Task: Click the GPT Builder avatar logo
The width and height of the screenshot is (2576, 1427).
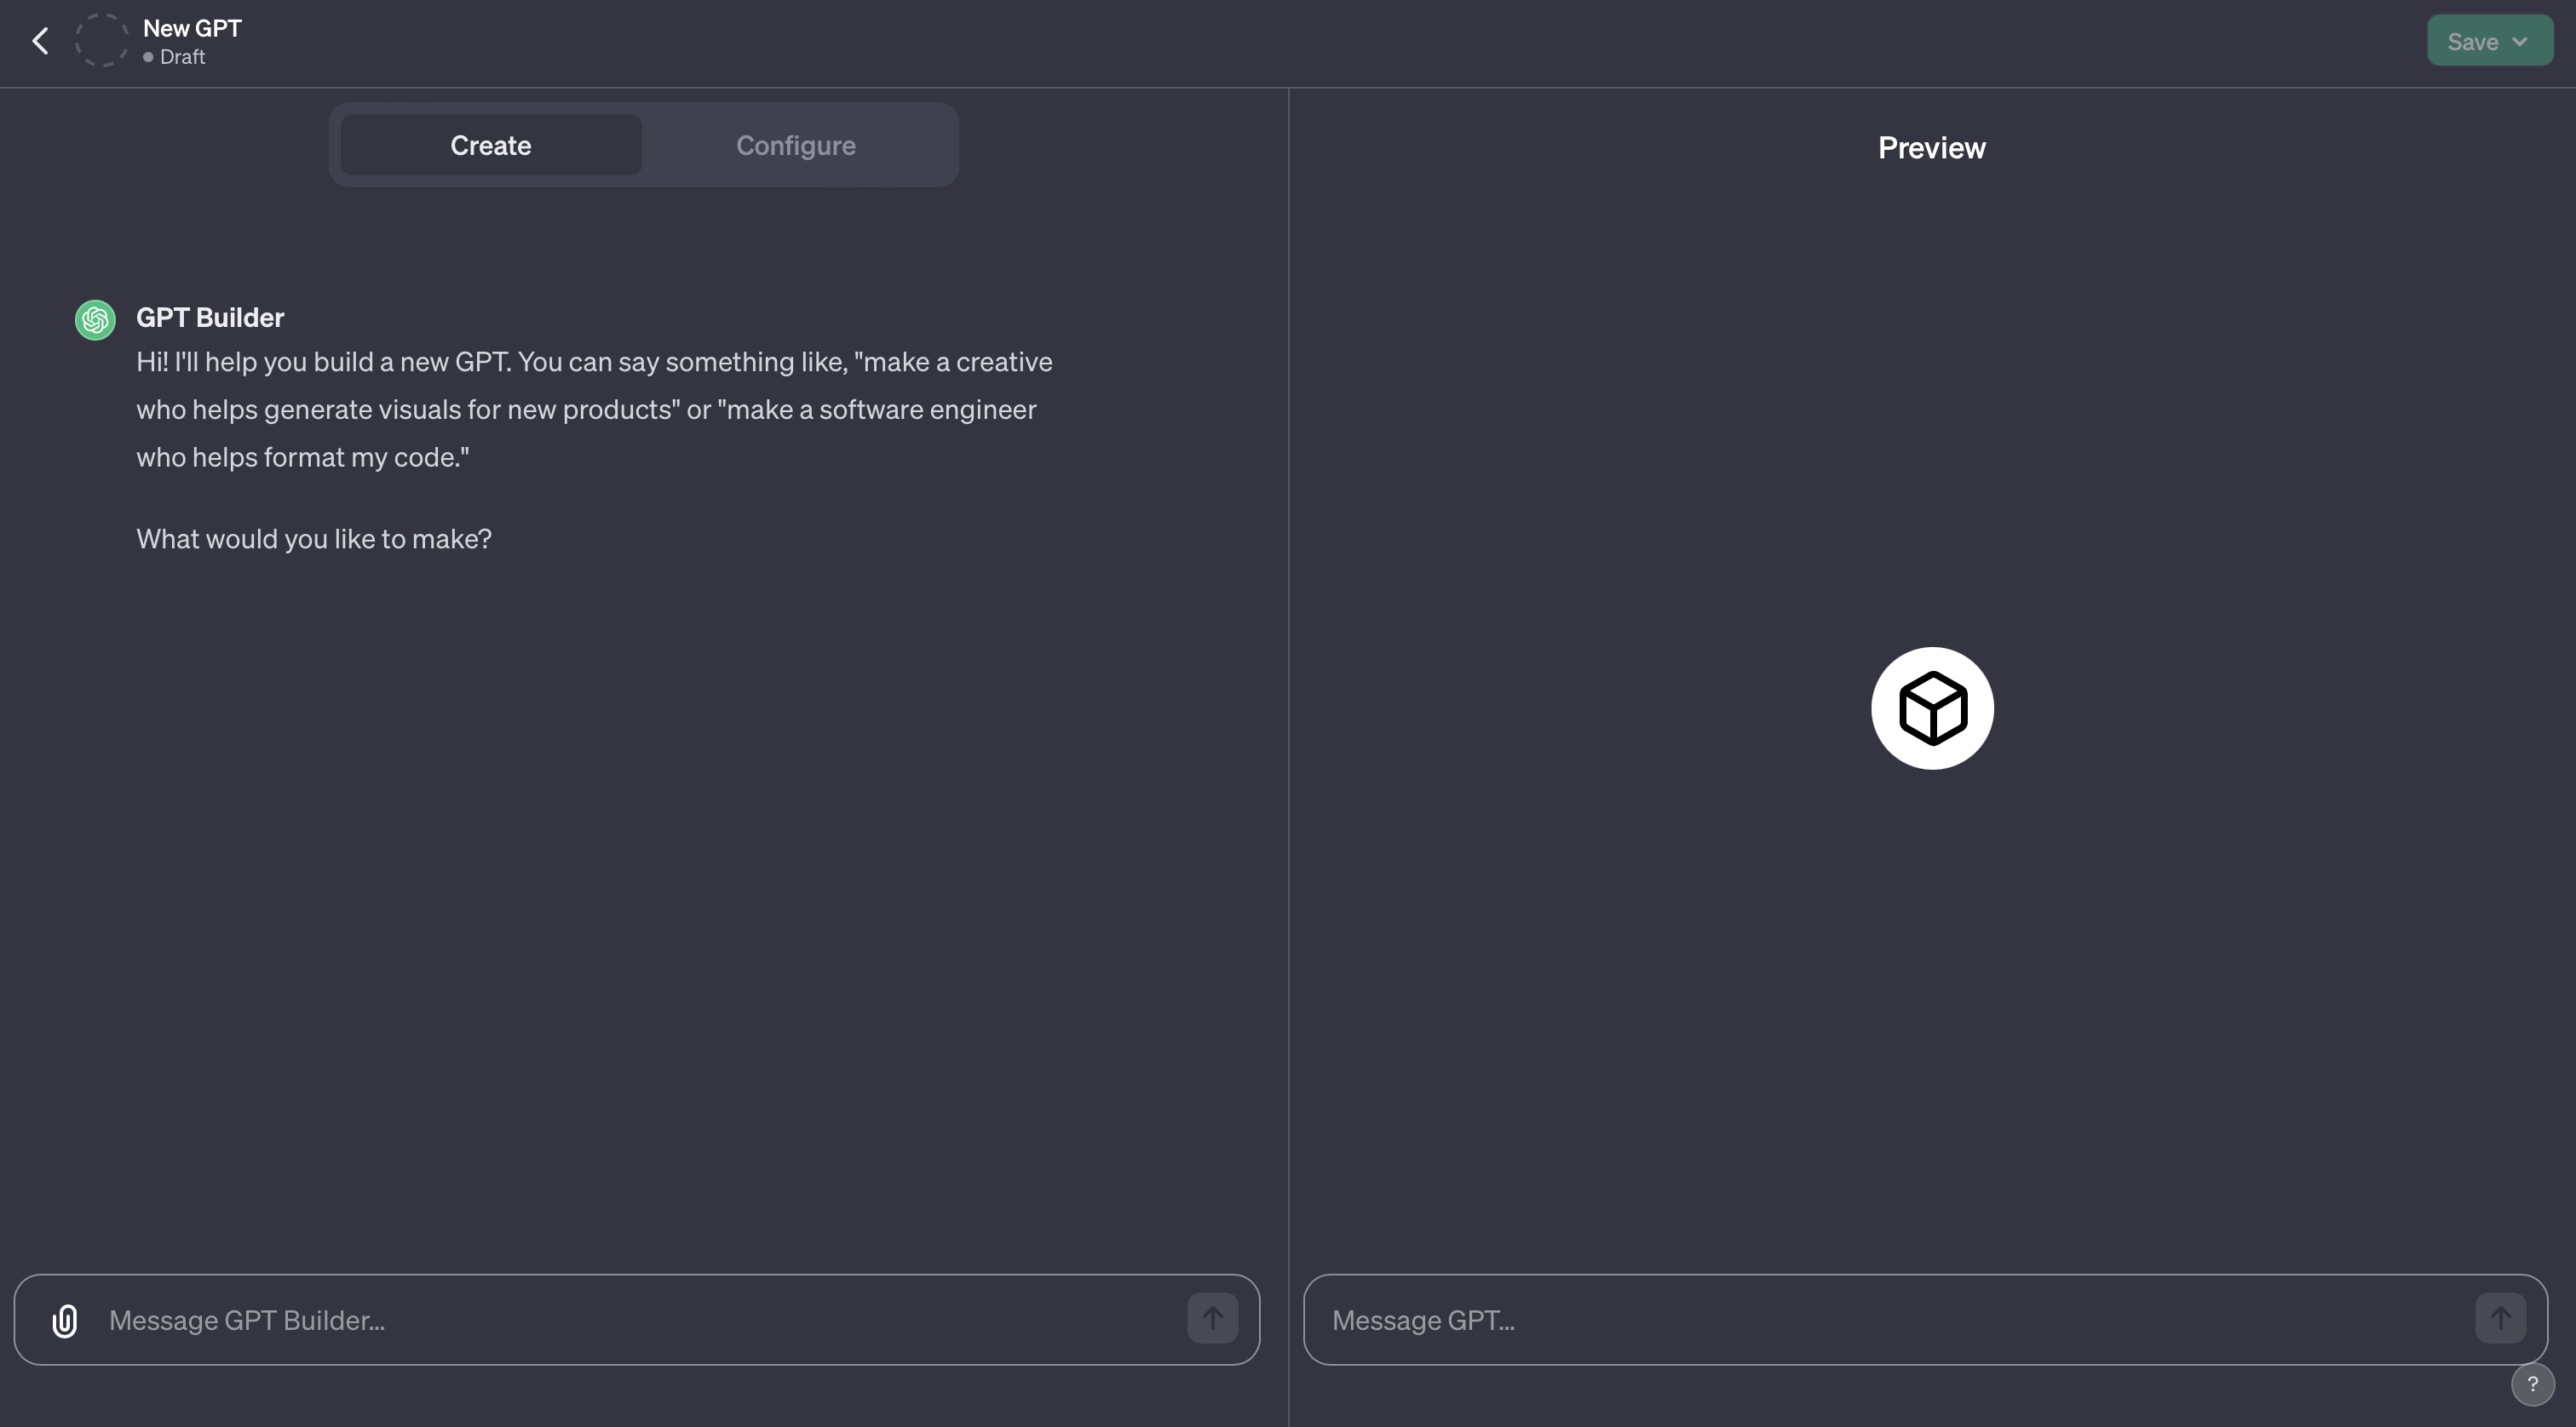Action: (x=95, y=320)
